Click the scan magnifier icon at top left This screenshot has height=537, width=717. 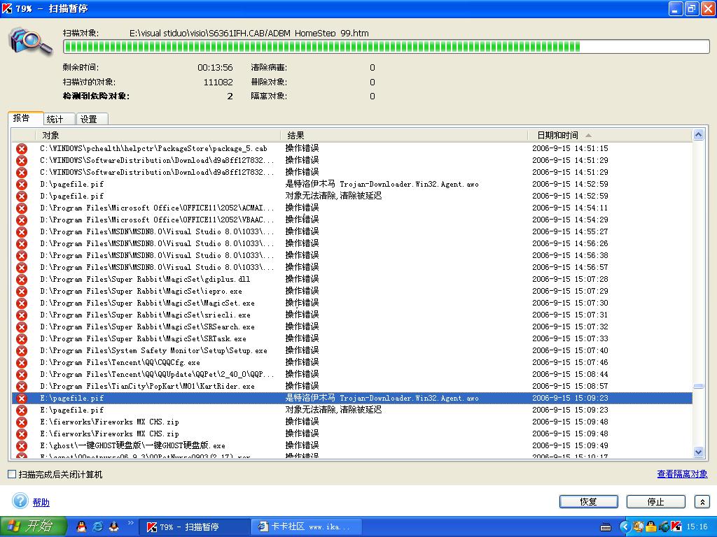[31, 41]
